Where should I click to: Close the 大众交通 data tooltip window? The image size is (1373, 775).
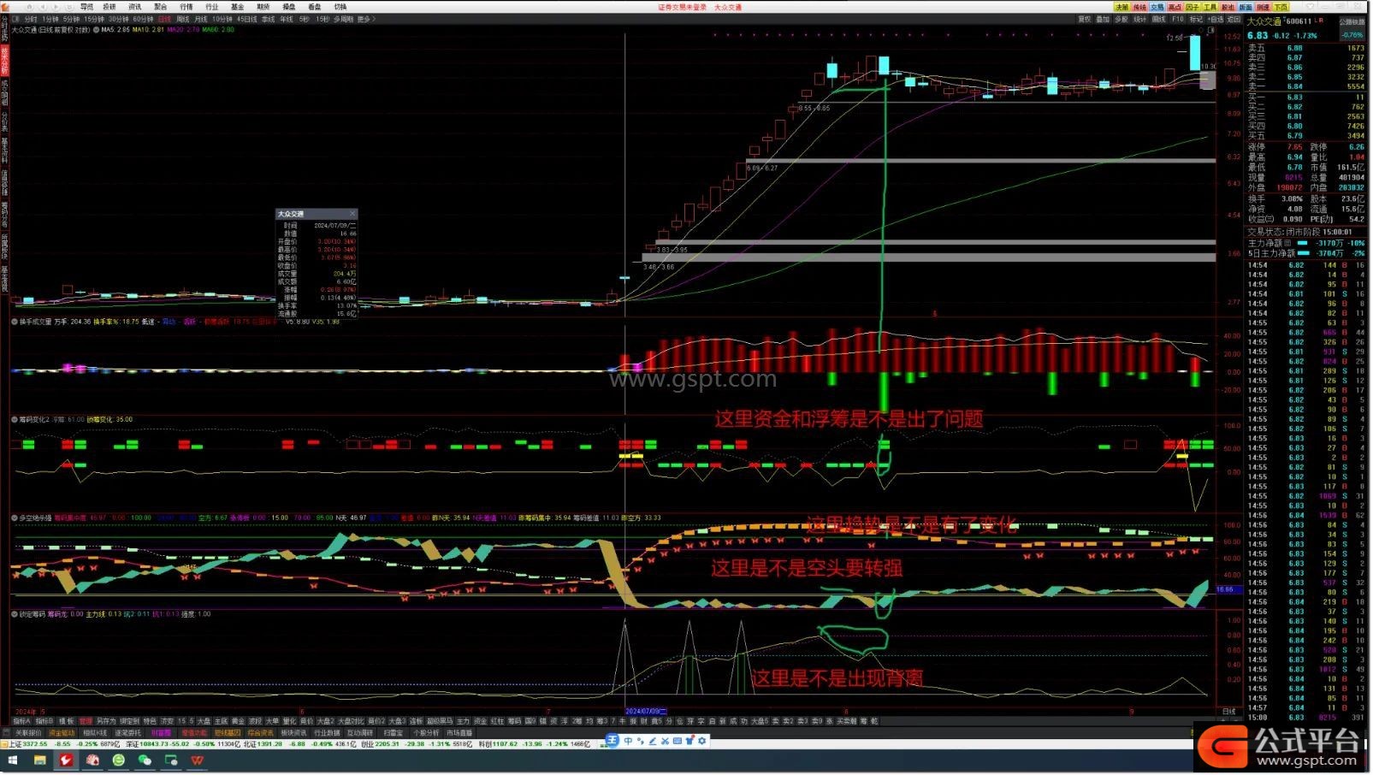pyautogui.click(x=352, y=214)
